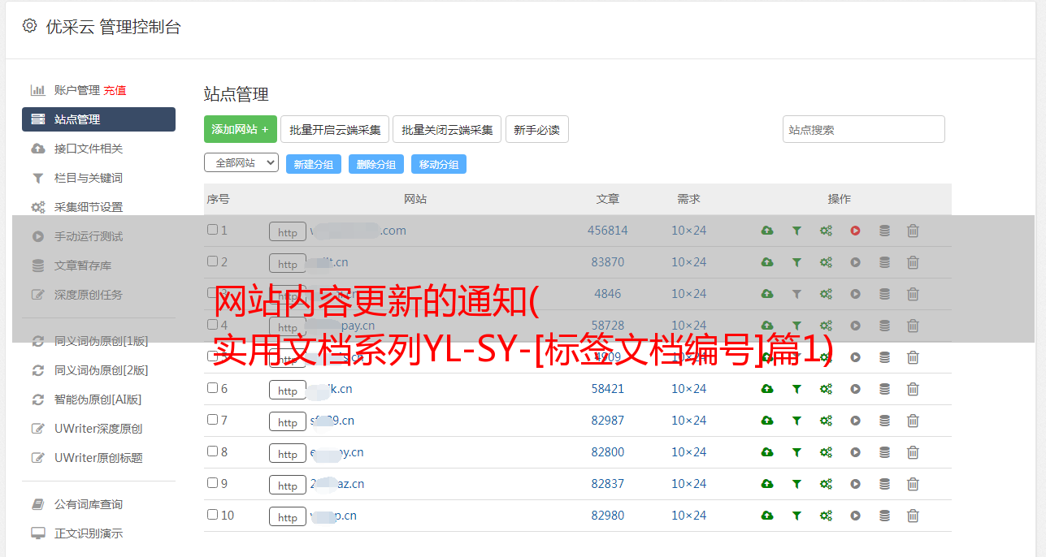1046x557 pixels.
Task: Click filter icon for site with 83870 articles
Action: [796, 262]
